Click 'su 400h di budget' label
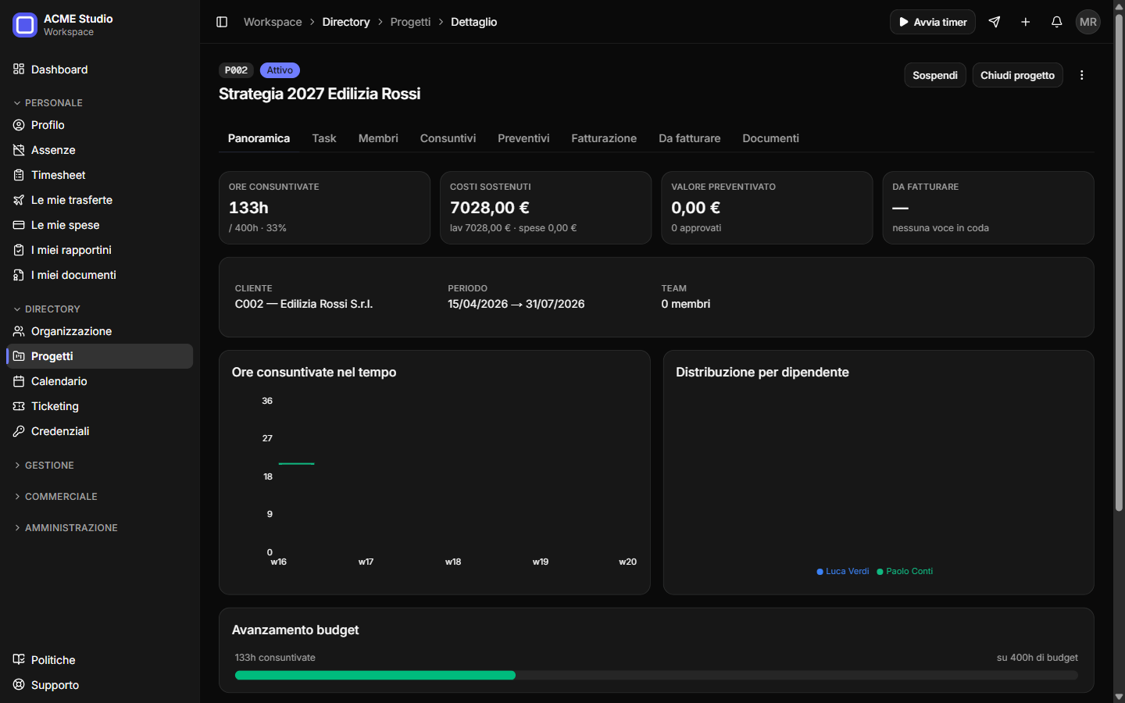1125x703 pixels. click(1037, 658)
